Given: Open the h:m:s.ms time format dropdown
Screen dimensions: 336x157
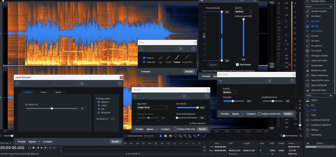Looking at the screenshot, I should [6, 143].
